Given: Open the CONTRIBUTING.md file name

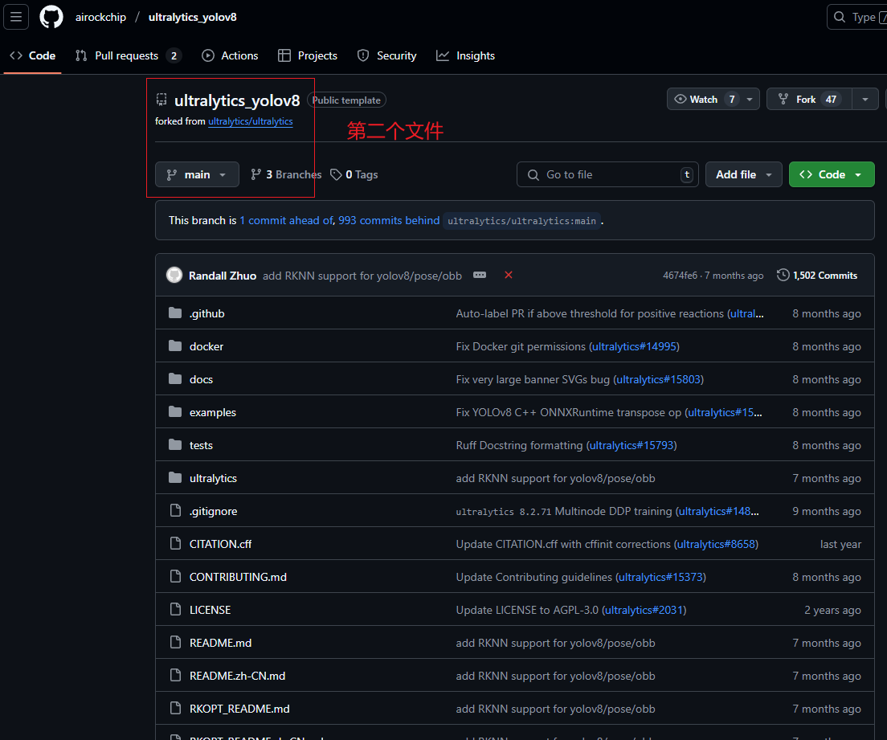Looking at the screenshot, I should pyautogui.click(x=238, y=577).
